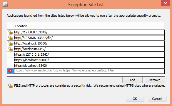Select the http://localhost:3342/ location row
Image resolution: width=172 pixels, height=106 pixels.
(x=89, y=49)
